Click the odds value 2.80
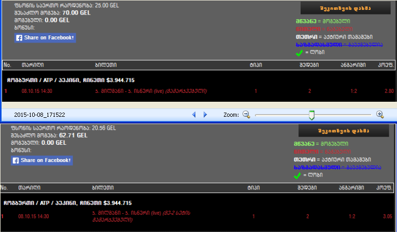Image resolution: width=397 pixels, height=232 pixels. point(389,91)
